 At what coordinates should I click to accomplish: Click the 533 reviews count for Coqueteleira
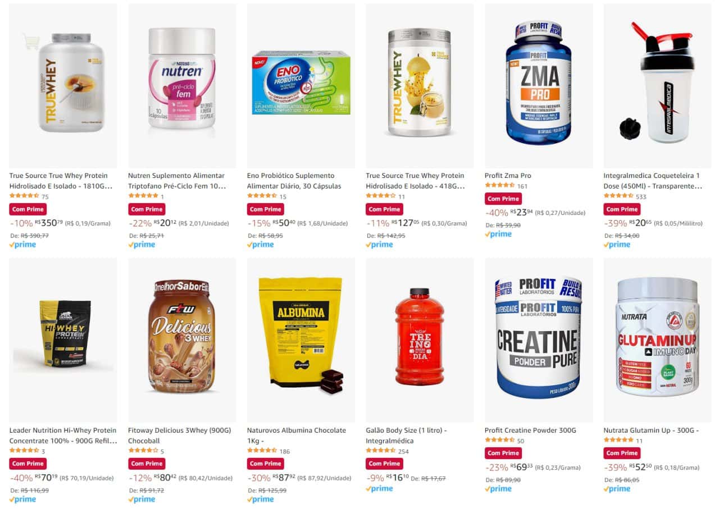click(x=641, y=196)
